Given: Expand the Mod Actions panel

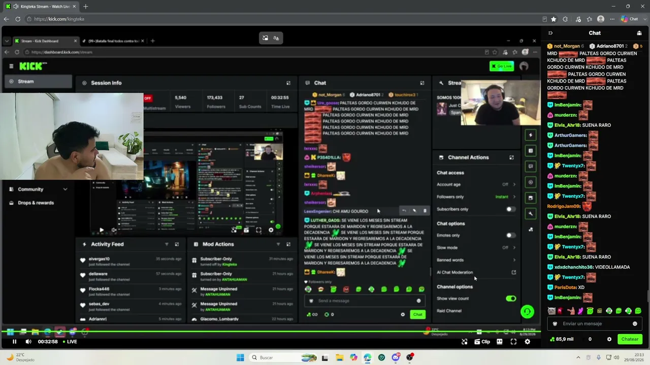Looking at the screenshot, I should tap(288, 244).
